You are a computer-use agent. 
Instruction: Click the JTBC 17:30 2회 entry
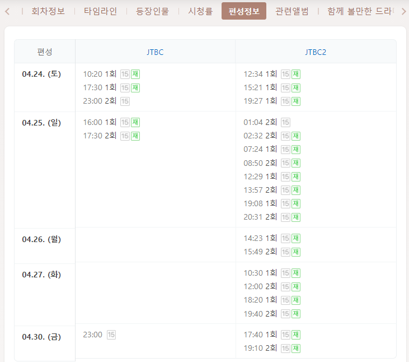point(111,136)
